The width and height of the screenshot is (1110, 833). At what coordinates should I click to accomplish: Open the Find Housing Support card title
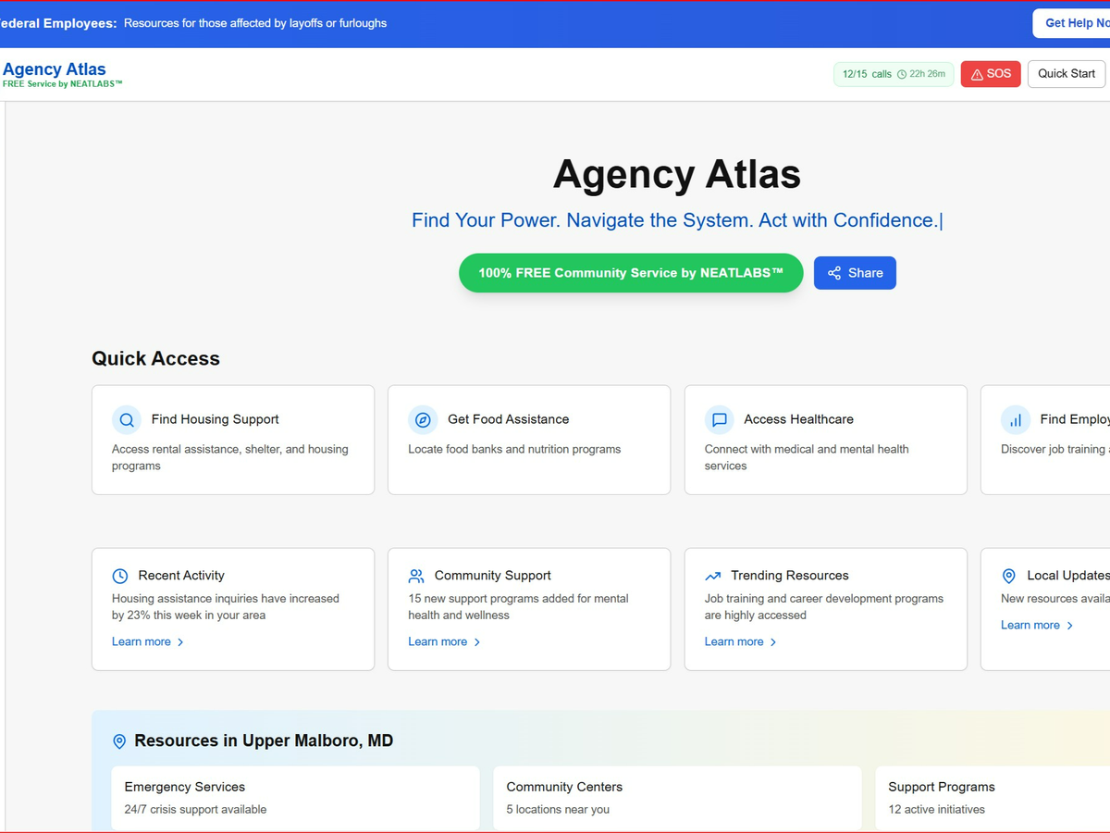[x=216, y=419]
